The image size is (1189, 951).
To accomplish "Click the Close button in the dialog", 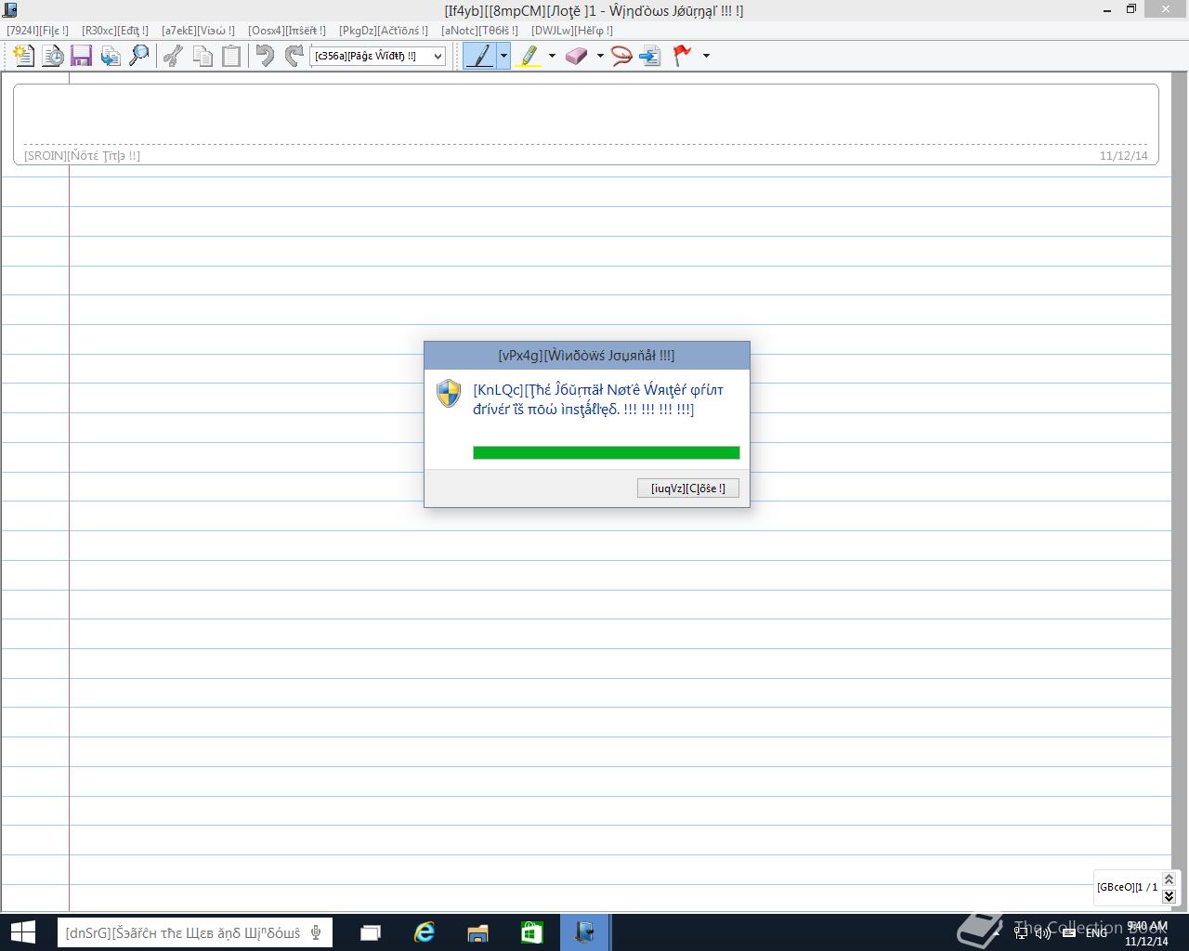I will click(x=688, y=489).
